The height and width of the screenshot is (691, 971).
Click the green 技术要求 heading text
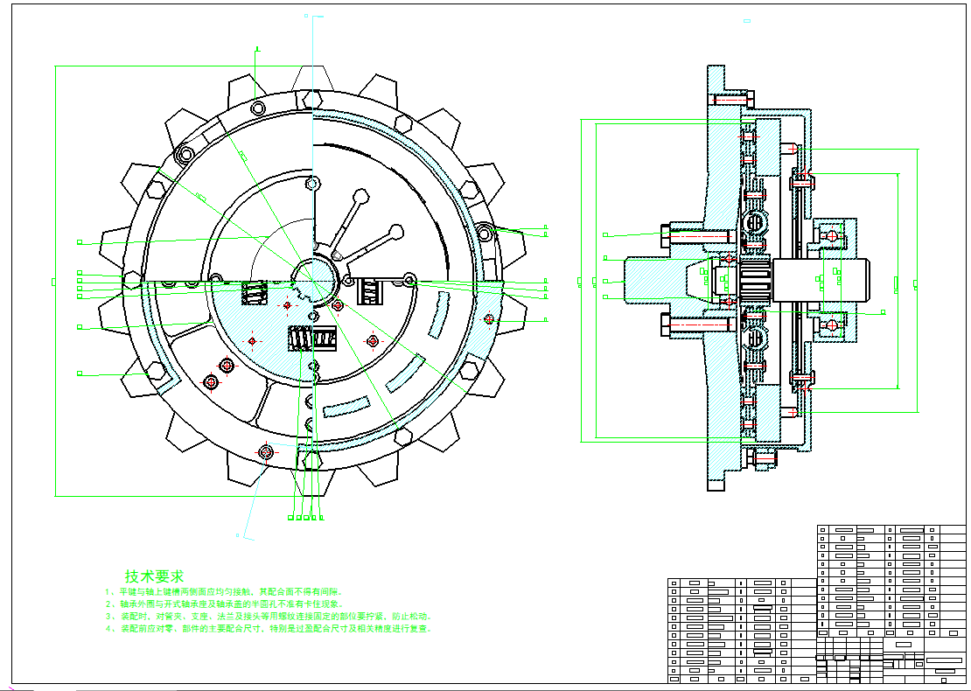(x=154, y=576)
